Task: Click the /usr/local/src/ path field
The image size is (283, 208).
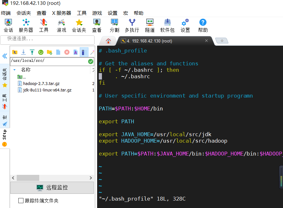Action: 49,61
